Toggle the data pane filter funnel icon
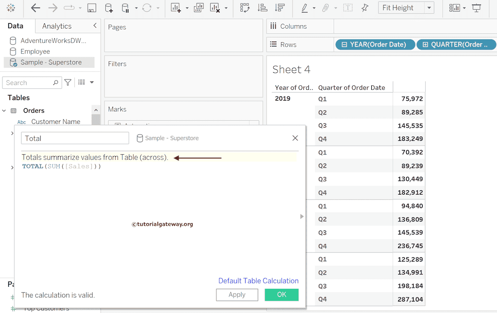 (68, 82)
